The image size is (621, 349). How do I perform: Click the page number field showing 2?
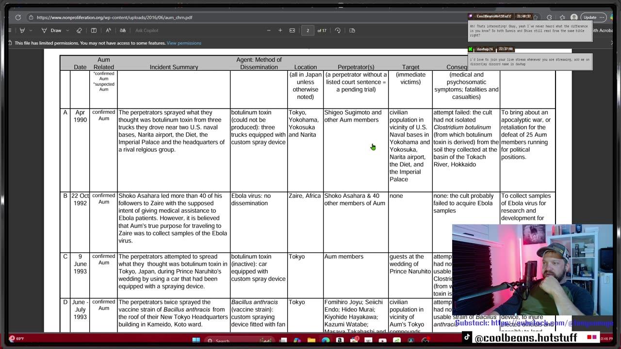point(308,31)
